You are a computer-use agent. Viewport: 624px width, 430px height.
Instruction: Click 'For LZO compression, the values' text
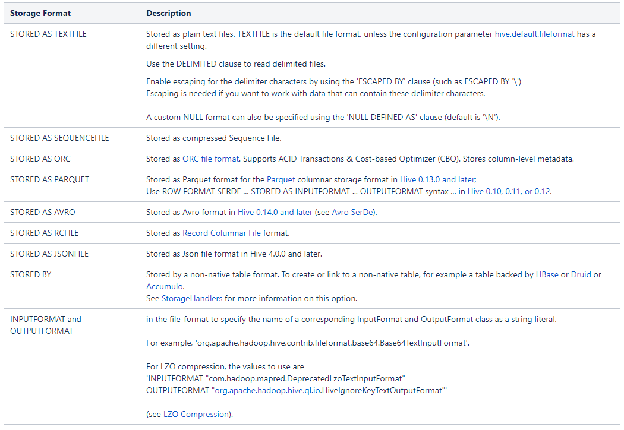(225, 367)
